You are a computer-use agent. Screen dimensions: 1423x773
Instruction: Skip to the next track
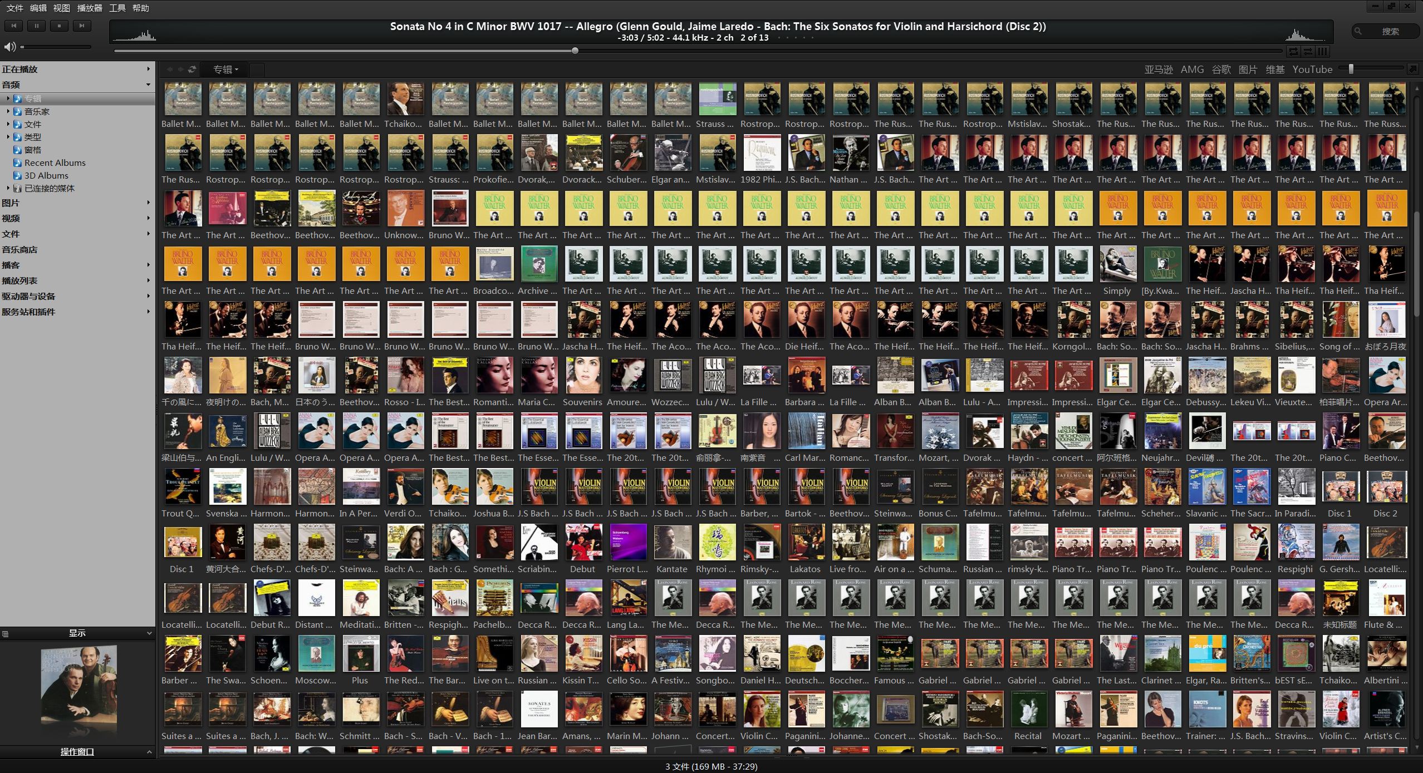82,26
